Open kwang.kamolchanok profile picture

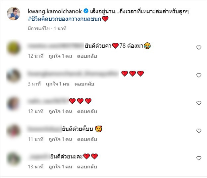click(x=14, y=14)
